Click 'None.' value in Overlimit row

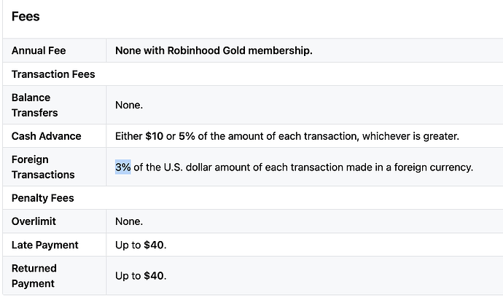[x=129, y=221]
